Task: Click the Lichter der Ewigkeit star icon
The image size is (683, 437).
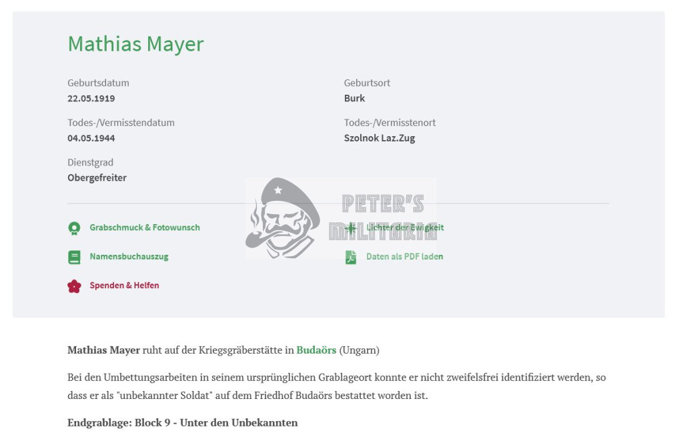Action: point(351,228)
